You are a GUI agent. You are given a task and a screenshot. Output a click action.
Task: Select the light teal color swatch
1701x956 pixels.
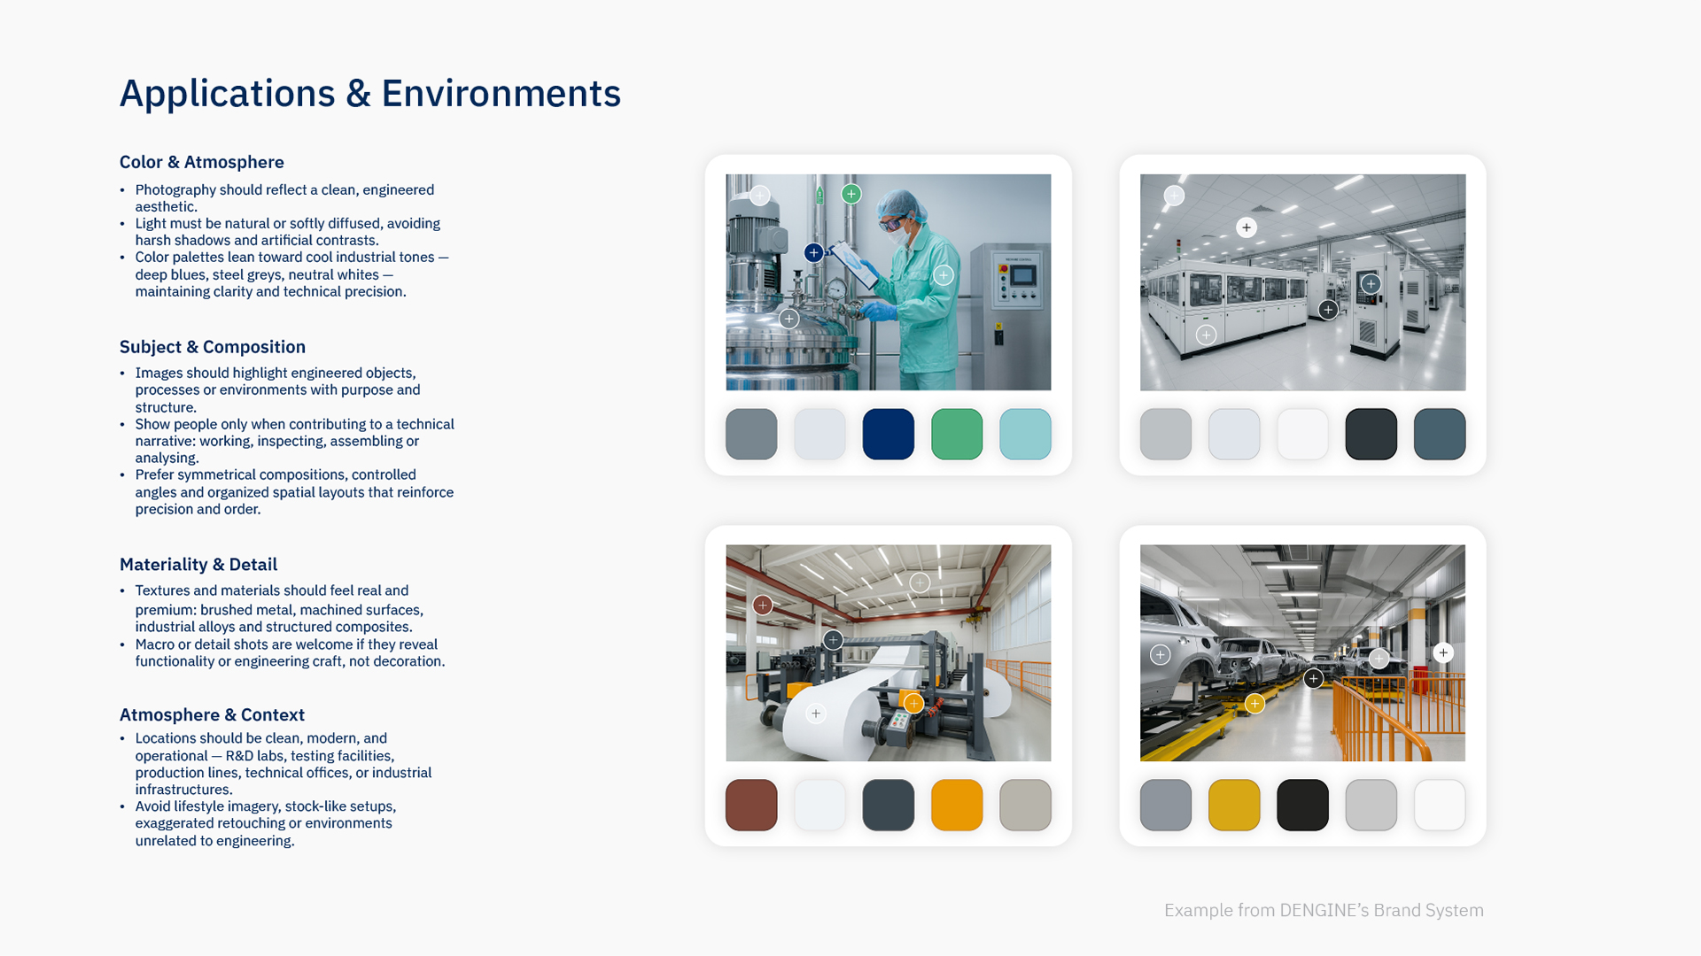(1025, 434)
